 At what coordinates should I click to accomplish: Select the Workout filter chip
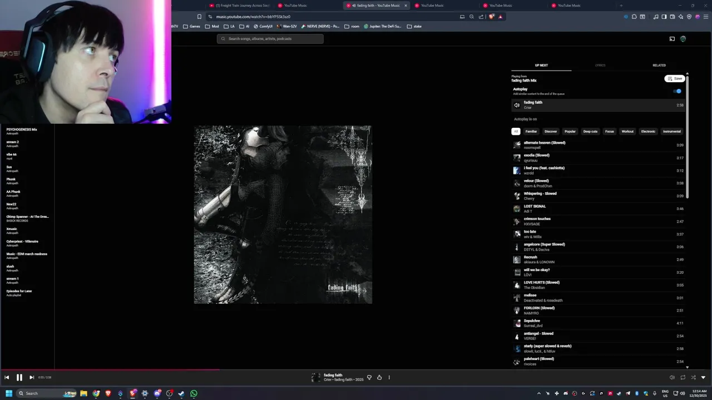click(x=627, y=132)
